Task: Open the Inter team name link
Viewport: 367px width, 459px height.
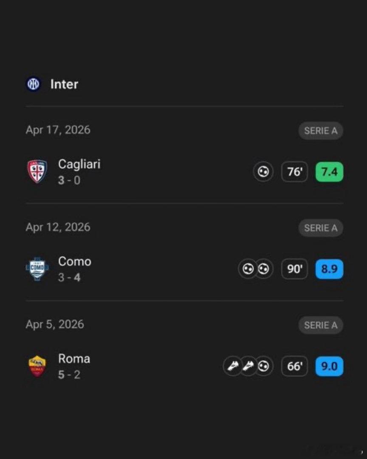Action: coord(64,84)
